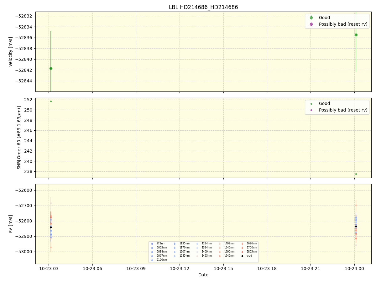
Task: Click the −52800 RV tick label
Action: (x=24, y=221)
